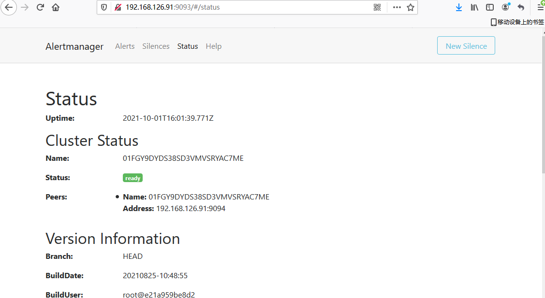Click the Alertmanager brand link

tap(74, 46)
